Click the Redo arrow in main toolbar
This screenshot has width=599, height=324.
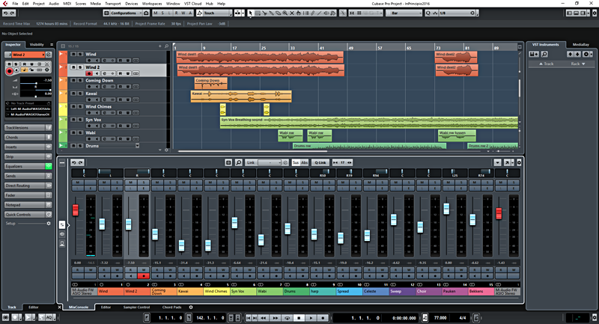(12, 13)
